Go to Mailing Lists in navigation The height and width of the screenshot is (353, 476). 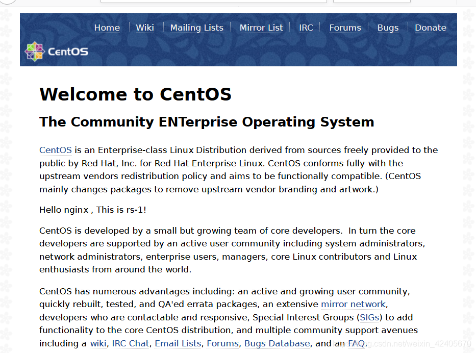coord(197,28)
